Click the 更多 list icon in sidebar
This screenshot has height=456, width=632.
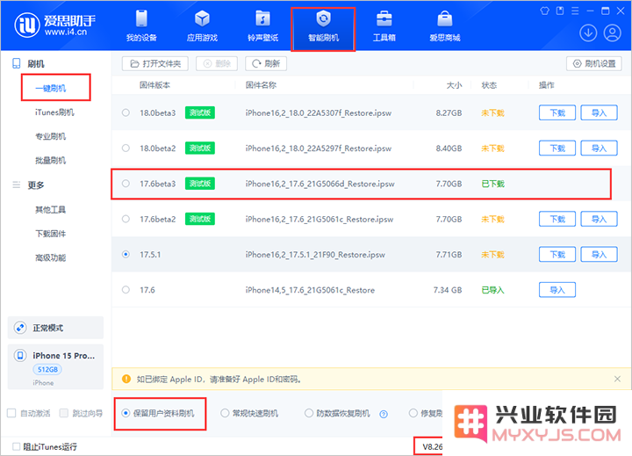tap(17, 185)
